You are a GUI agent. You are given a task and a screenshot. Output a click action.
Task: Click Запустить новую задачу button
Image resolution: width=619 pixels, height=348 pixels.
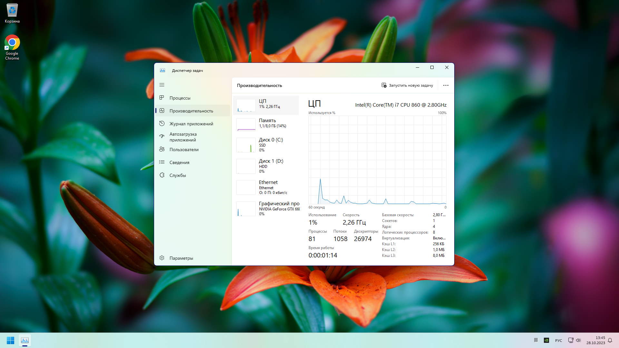pos(410,85)
